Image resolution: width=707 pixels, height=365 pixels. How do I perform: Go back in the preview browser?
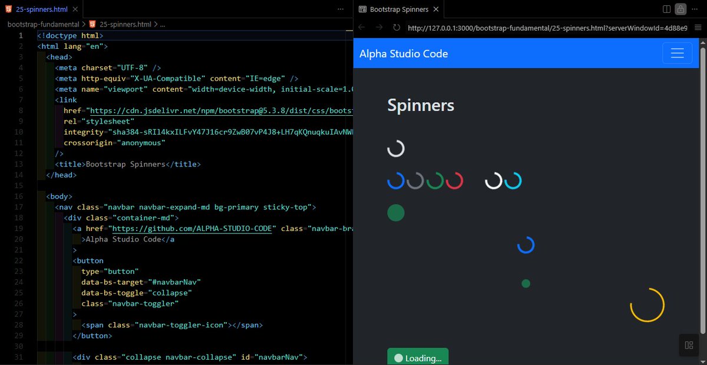click(x=362, y=28)
